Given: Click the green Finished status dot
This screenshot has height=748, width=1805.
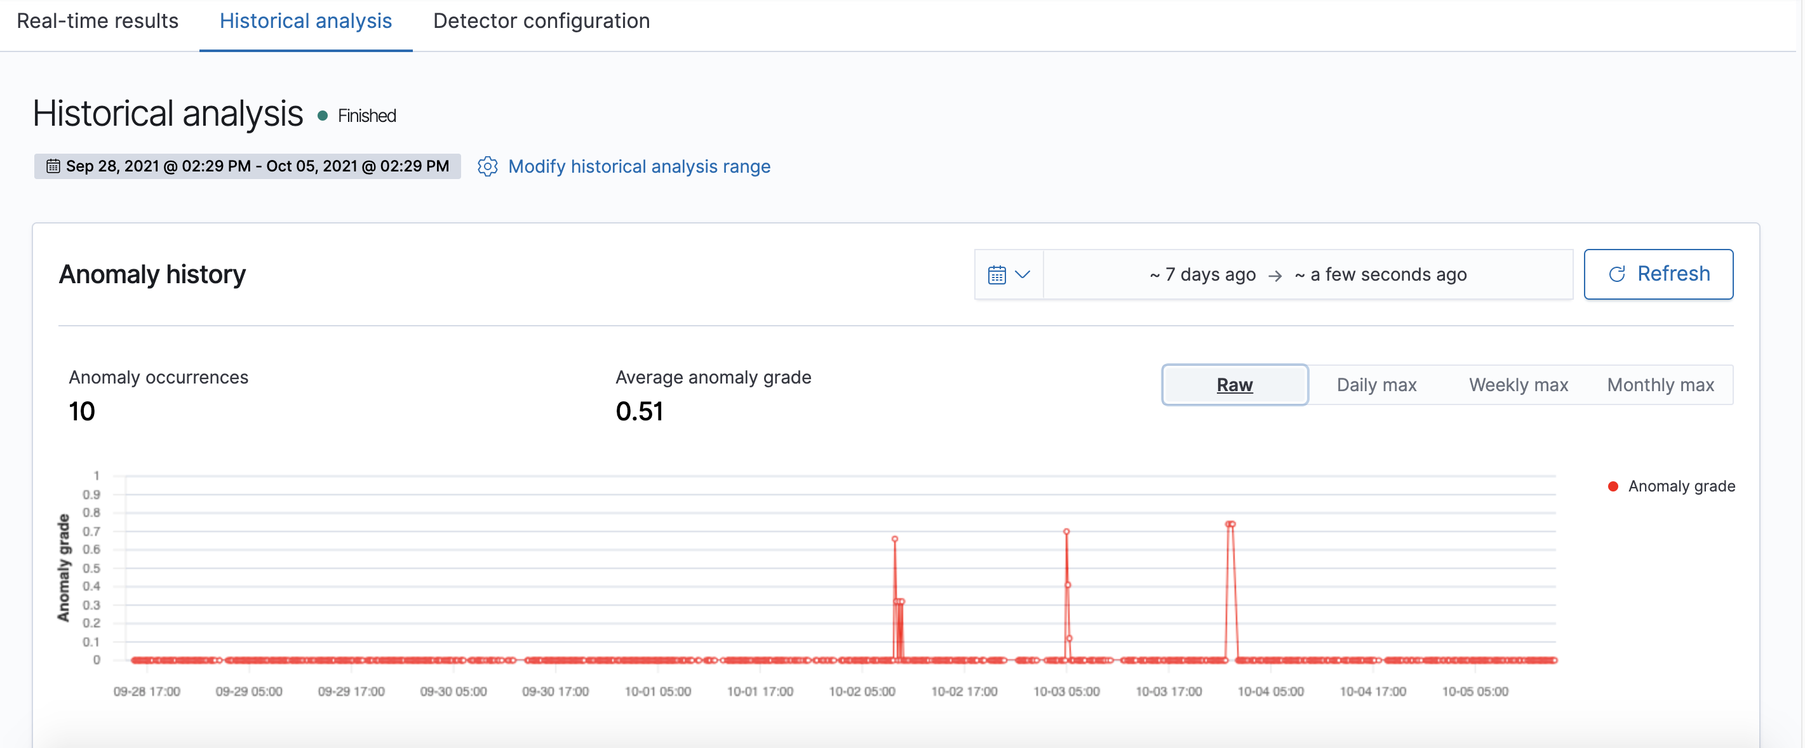Looking at the screenshot, I should coord(323,116).
